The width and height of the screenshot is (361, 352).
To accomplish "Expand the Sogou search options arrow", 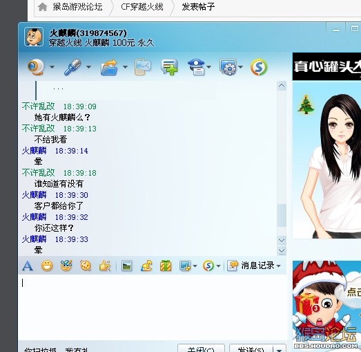I will [x=219, y=266].
